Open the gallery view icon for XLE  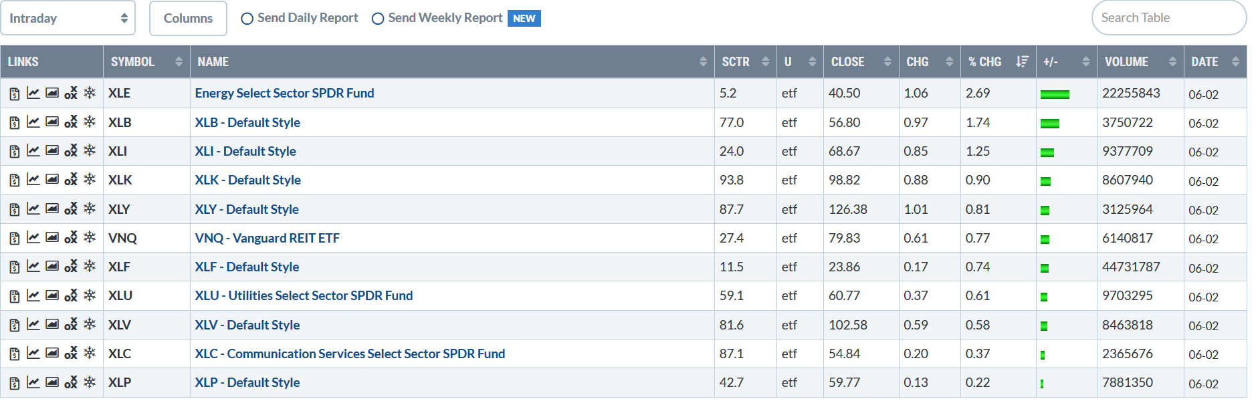tap(52, 93)
